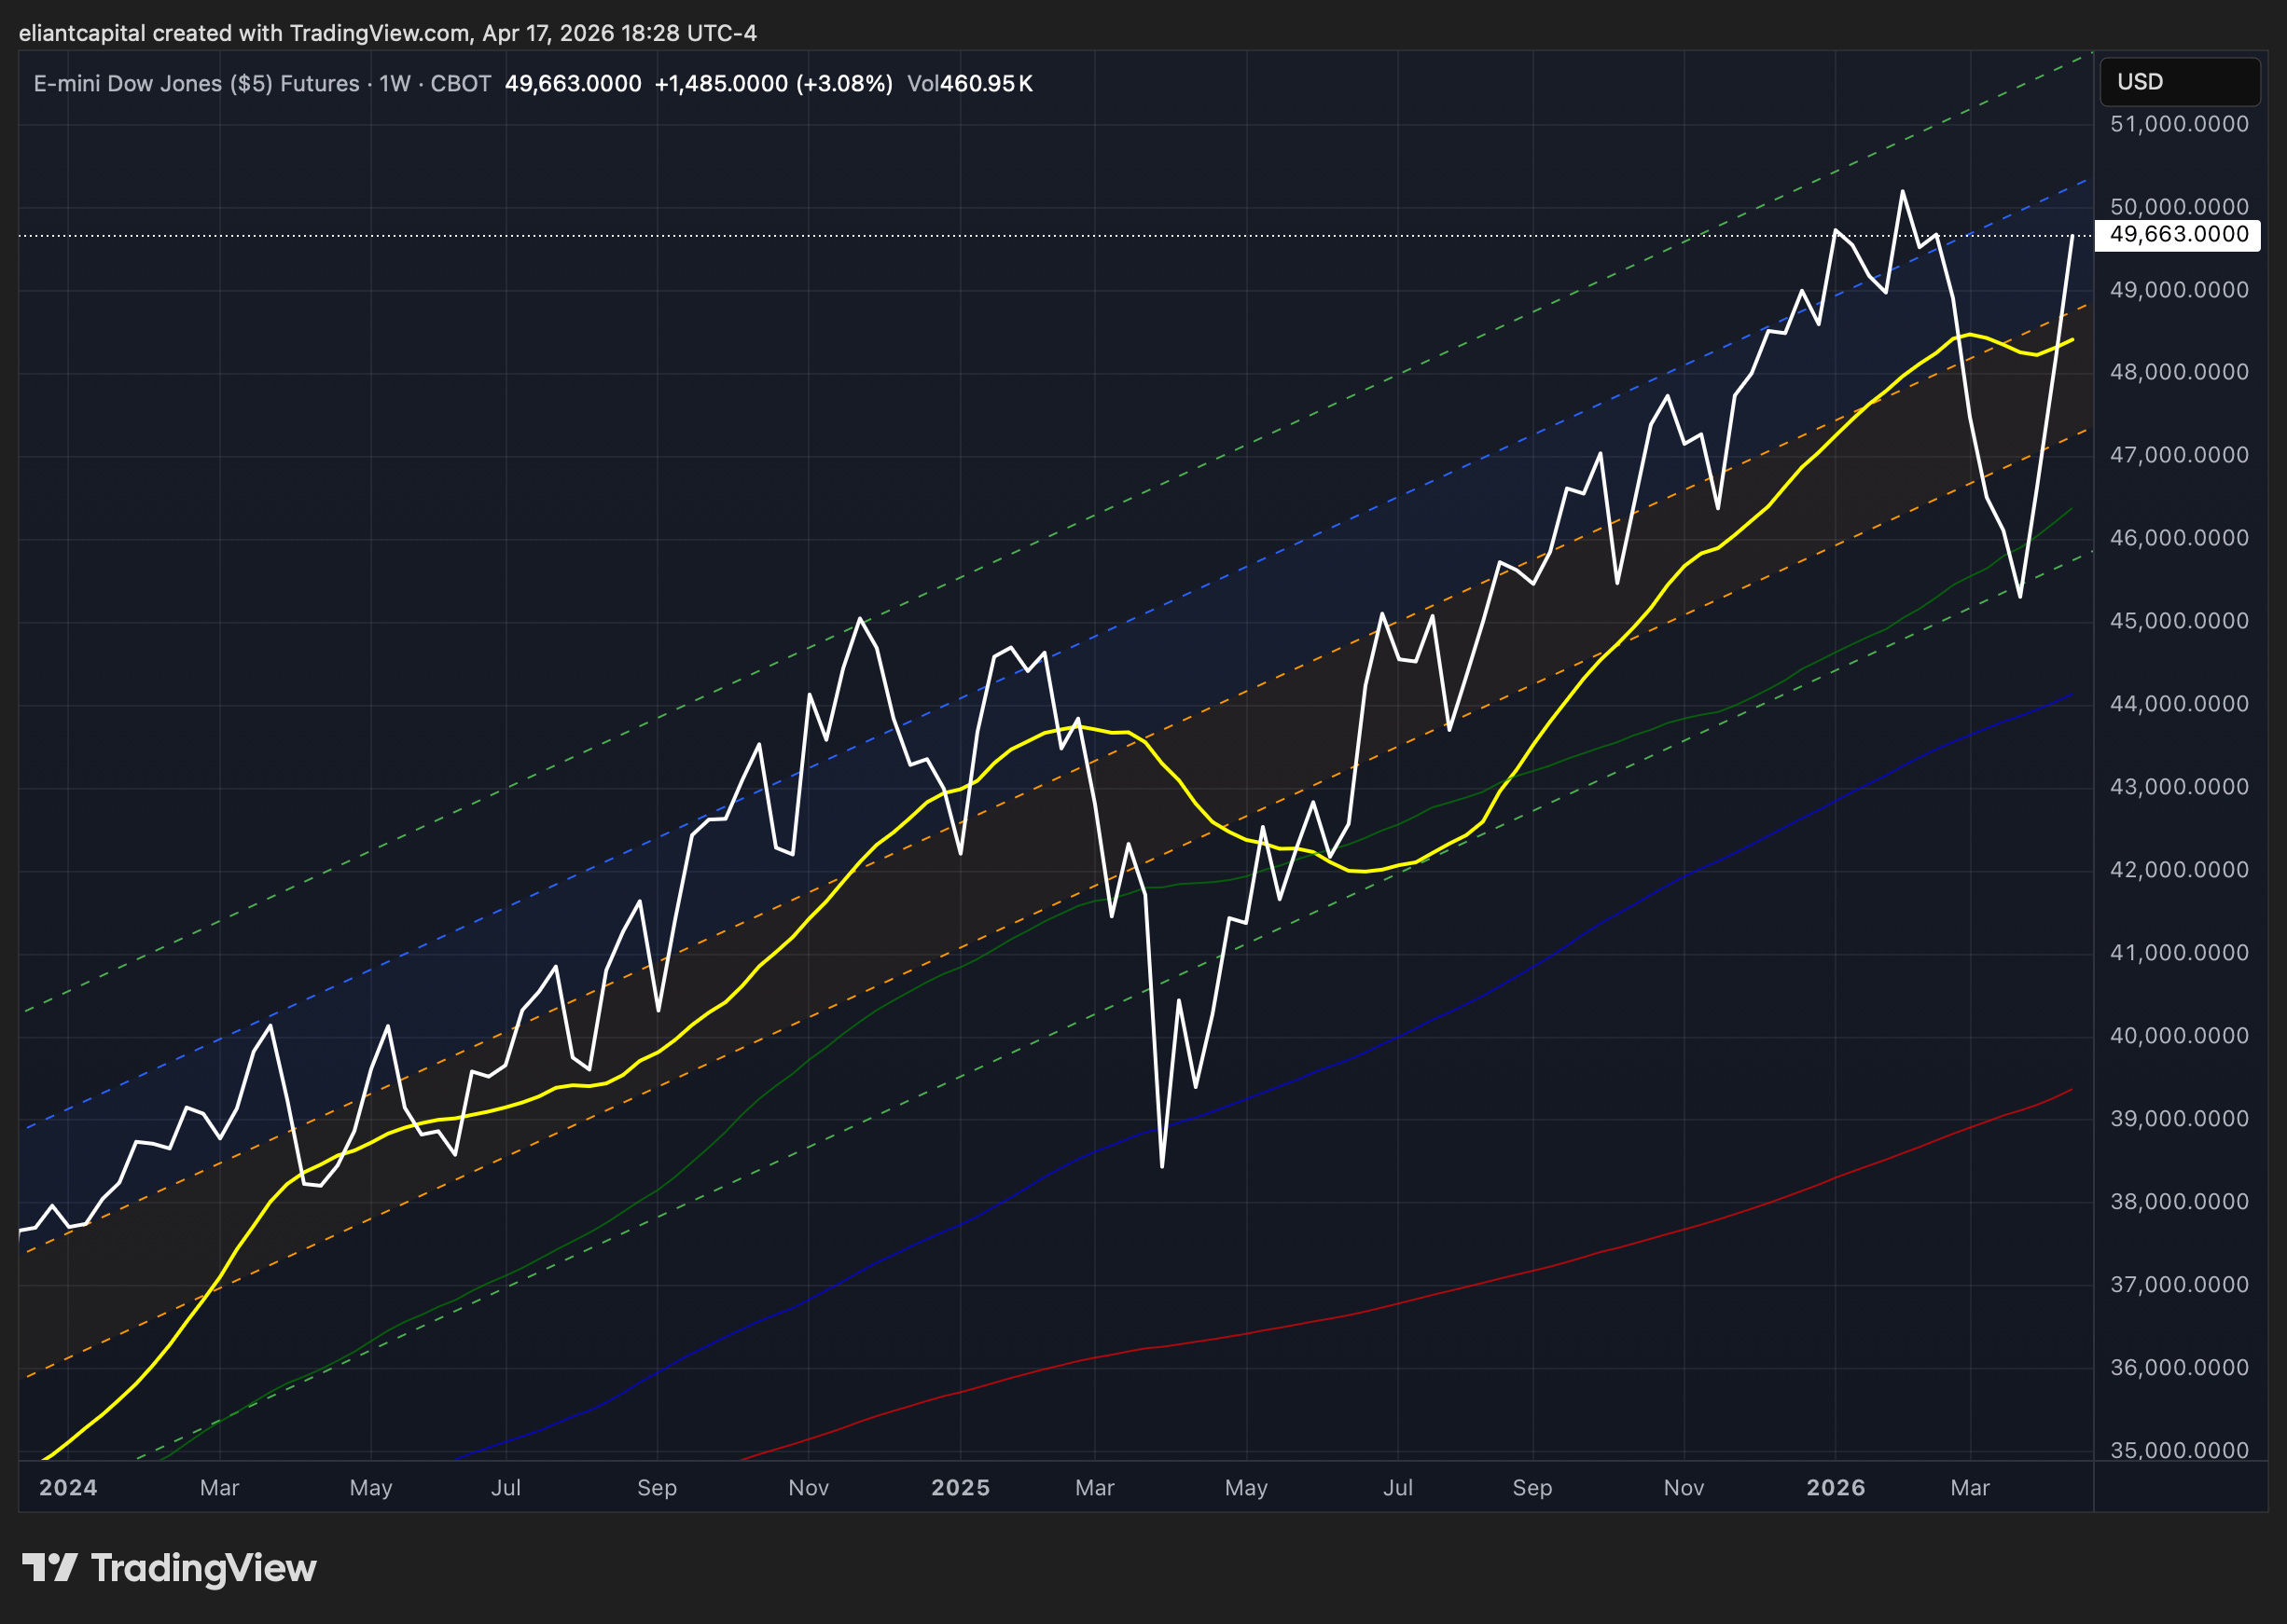
Task: Click the 44,000.0000 price axis label
Action: (x=2178, y=704)
